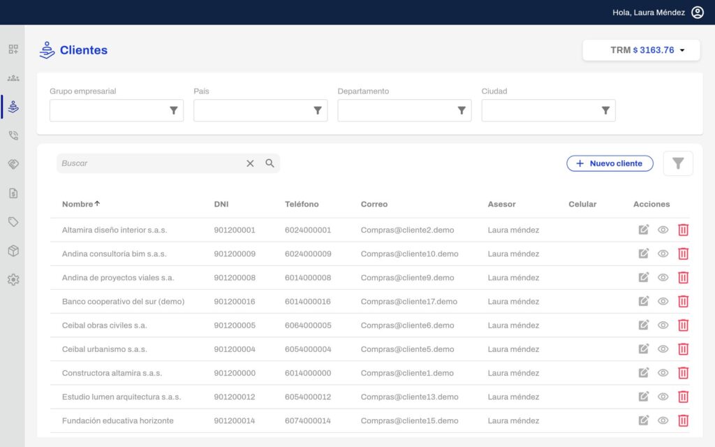
Task: Click the Clientes sidebar icon
Action: tap(13, 107)
